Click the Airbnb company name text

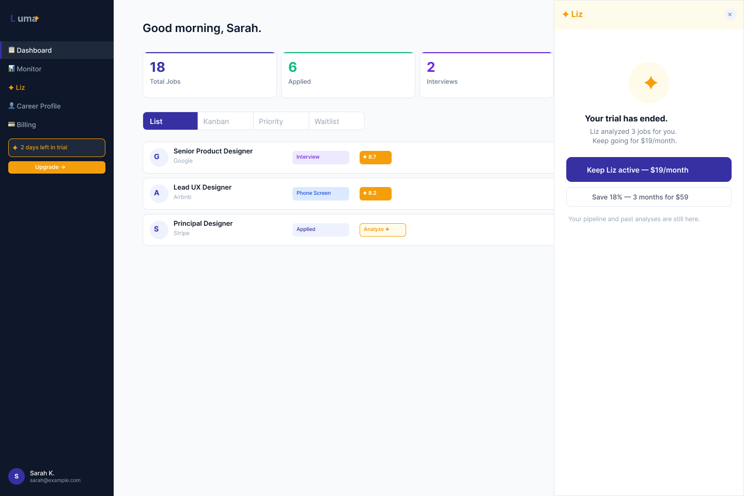182,197
